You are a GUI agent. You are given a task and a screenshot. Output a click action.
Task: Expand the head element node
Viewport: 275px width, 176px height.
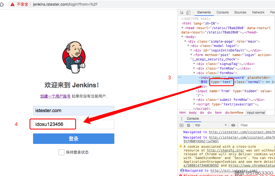[x=183, y=28]
